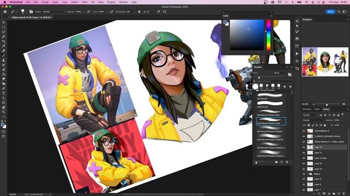Select the Clone Stamp tool
The image size is (350, 196).
point(4,60)
